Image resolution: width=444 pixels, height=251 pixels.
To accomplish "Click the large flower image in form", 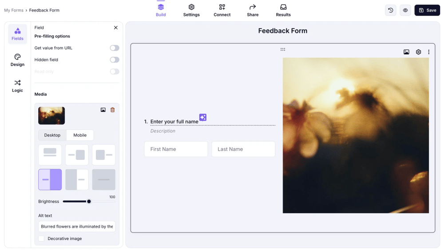I will point(356,135).
